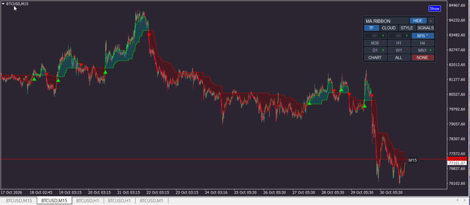This screenshot has width=470, height=205.
Task: Click the green buy arrow near 20 Oct 03:15
Action: (x=105, y=72)
